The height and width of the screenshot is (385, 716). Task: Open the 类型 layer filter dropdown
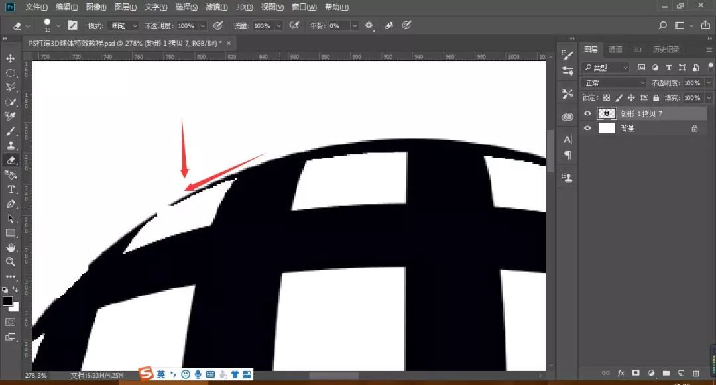pos(605,67)
